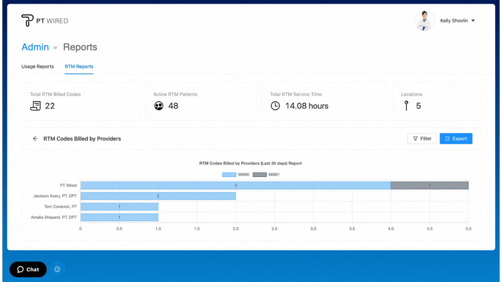Toggle the 98981 legend series
The width and height of the screenshot is (502, 282).
[260, 175]
